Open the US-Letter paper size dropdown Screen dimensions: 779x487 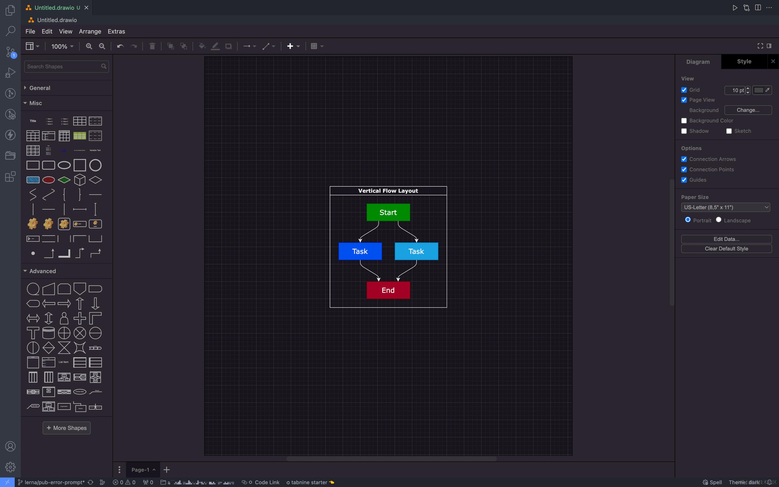tap(725, 207)
